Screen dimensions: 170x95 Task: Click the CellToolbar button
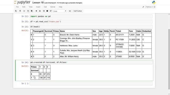point(78,11)
